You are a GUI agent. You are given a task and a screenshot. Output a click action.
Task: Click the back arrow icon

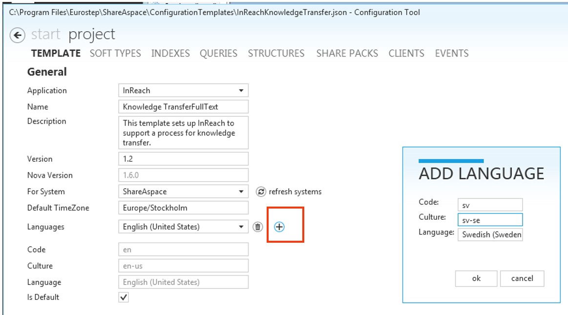[18, 35]
